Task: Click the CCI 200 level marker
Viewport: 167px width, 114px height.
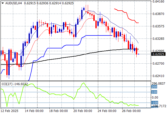Action: coord(154,87)
